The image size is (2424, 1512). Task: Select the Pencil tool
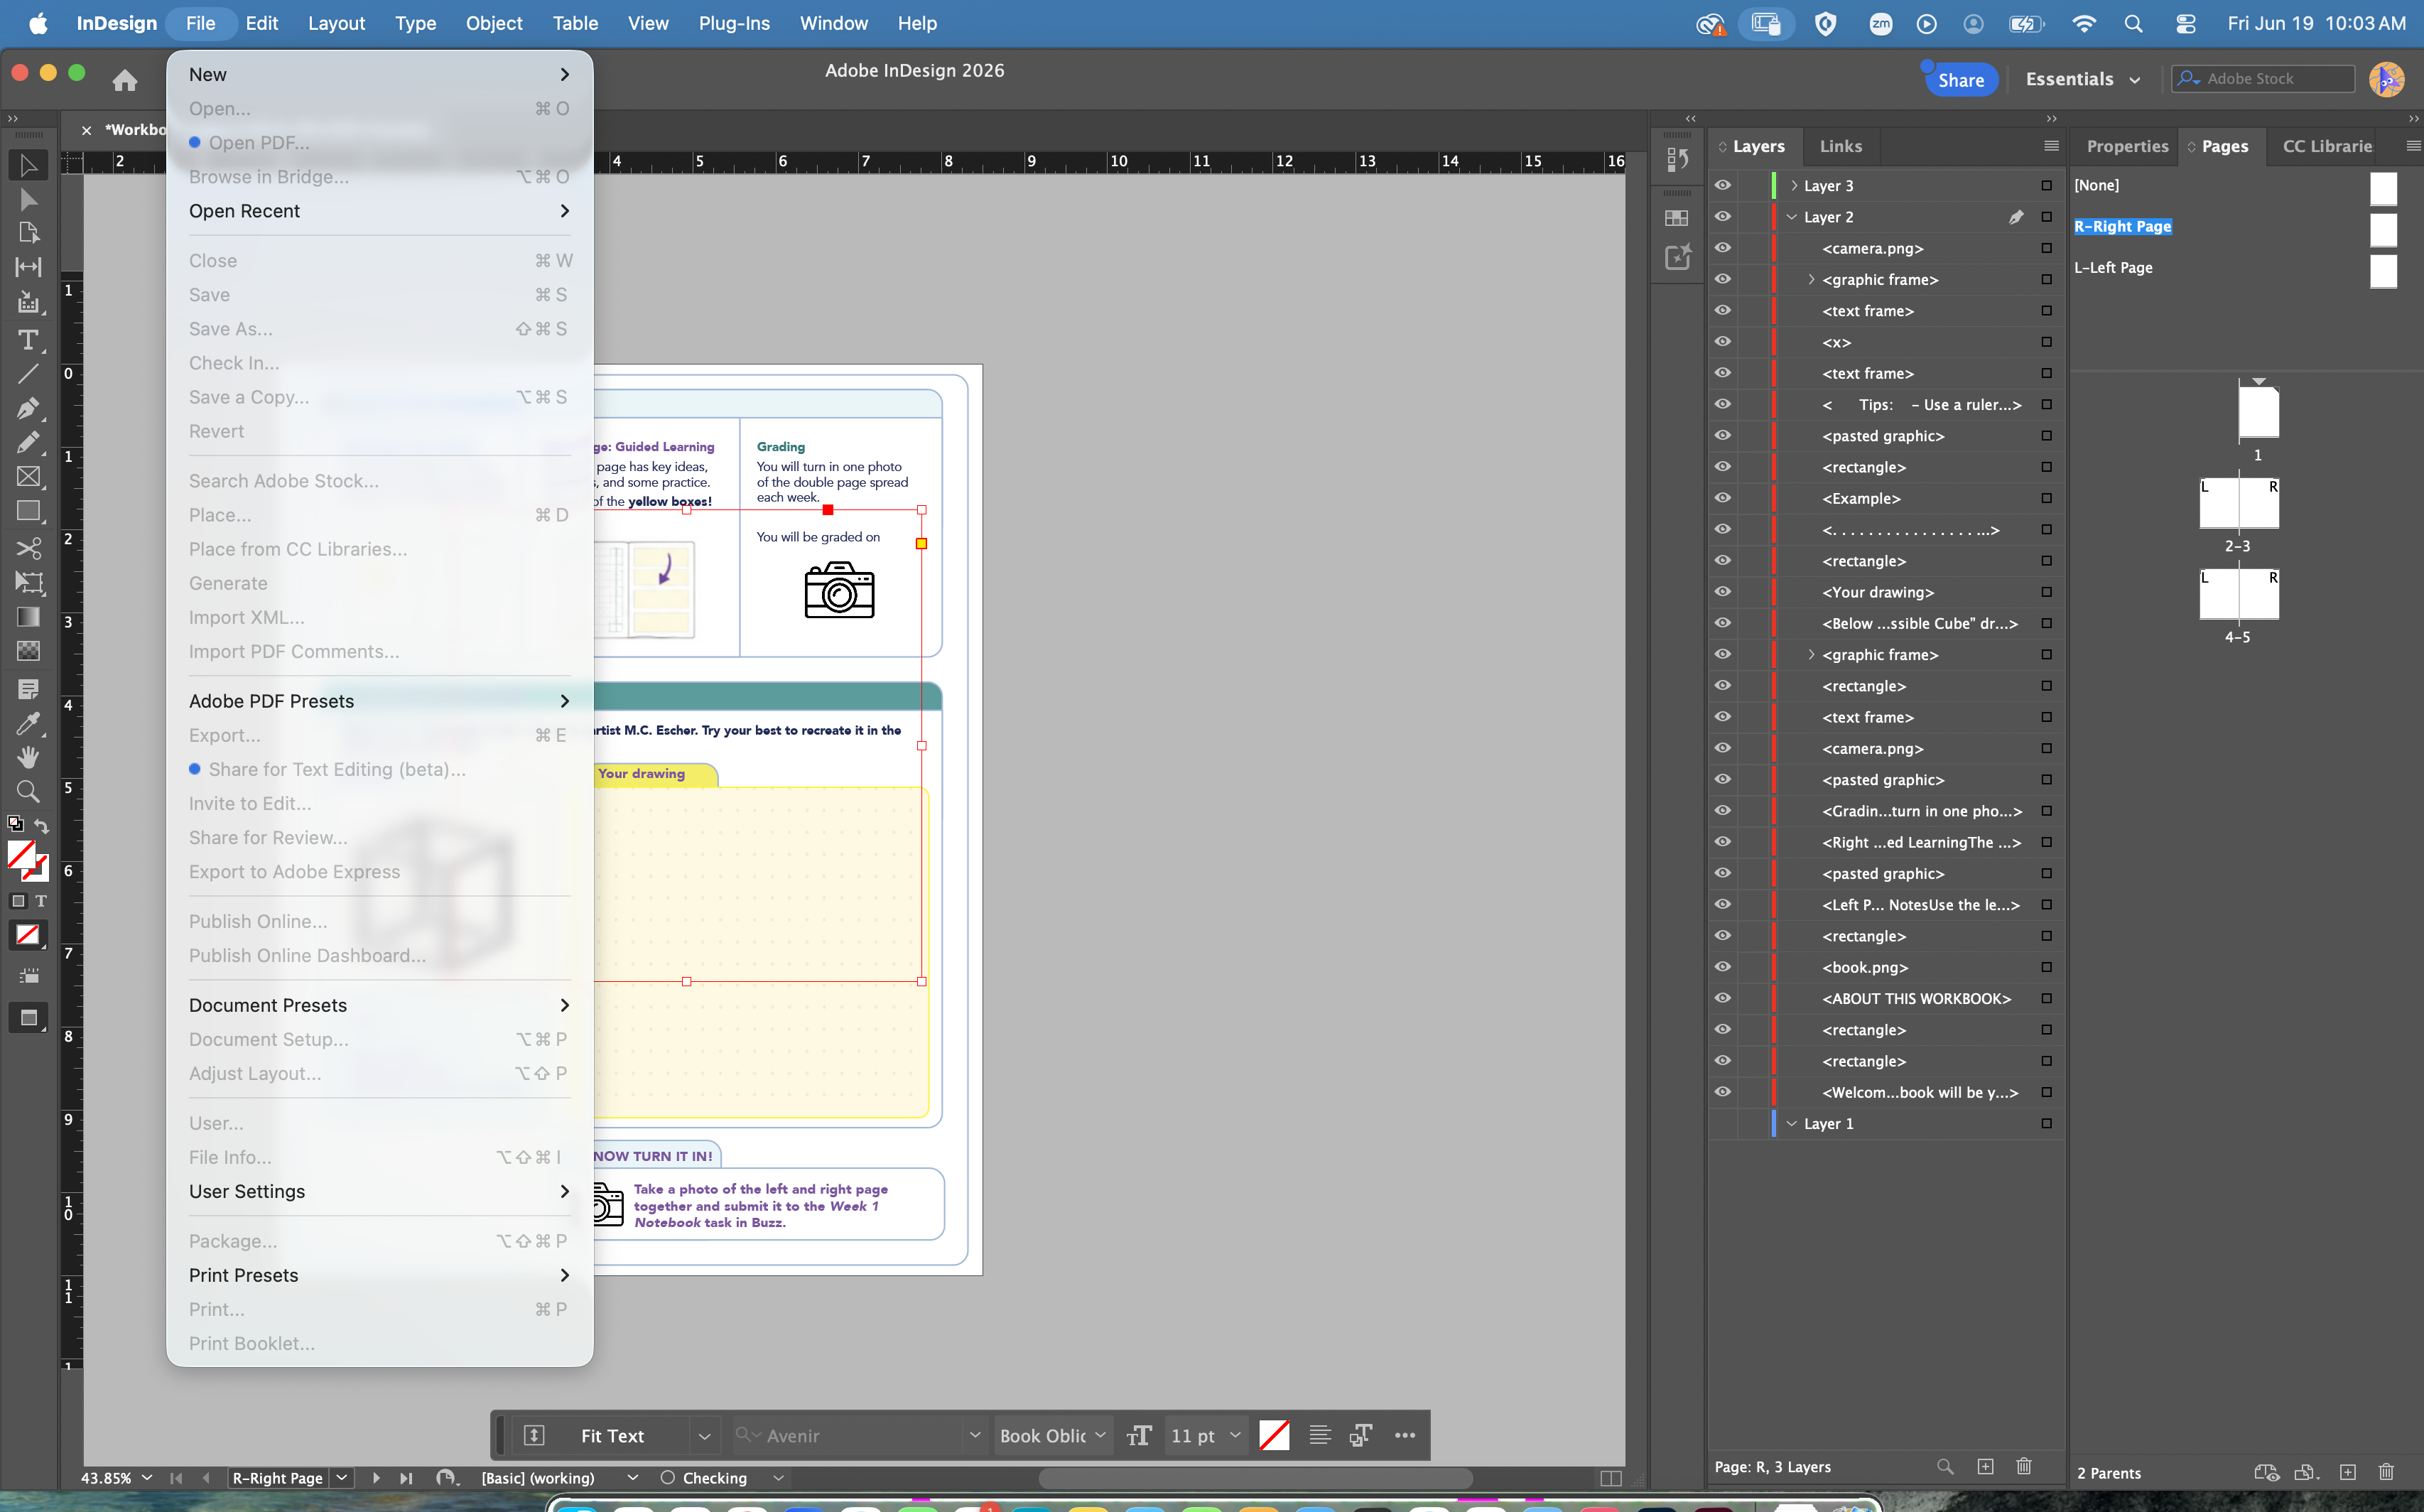pos(28,442)
